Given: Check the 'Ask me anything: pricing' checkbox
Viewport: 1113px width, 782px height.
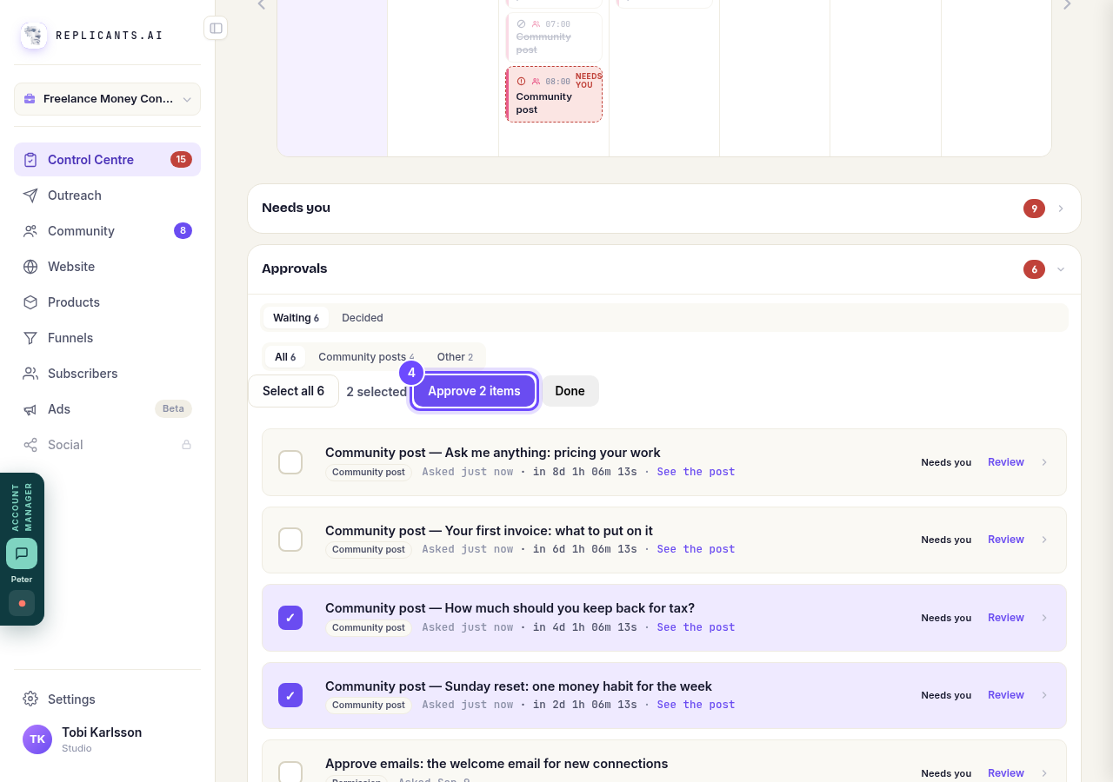Looking at the screenshot, I should 290,462.
